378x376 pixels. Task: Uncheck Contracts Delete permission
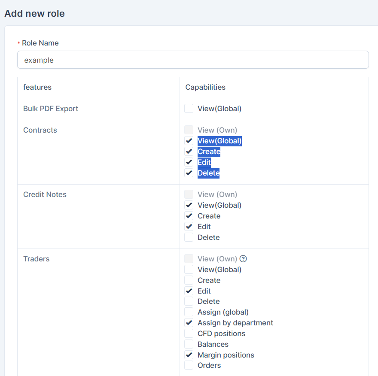(189, 173)
